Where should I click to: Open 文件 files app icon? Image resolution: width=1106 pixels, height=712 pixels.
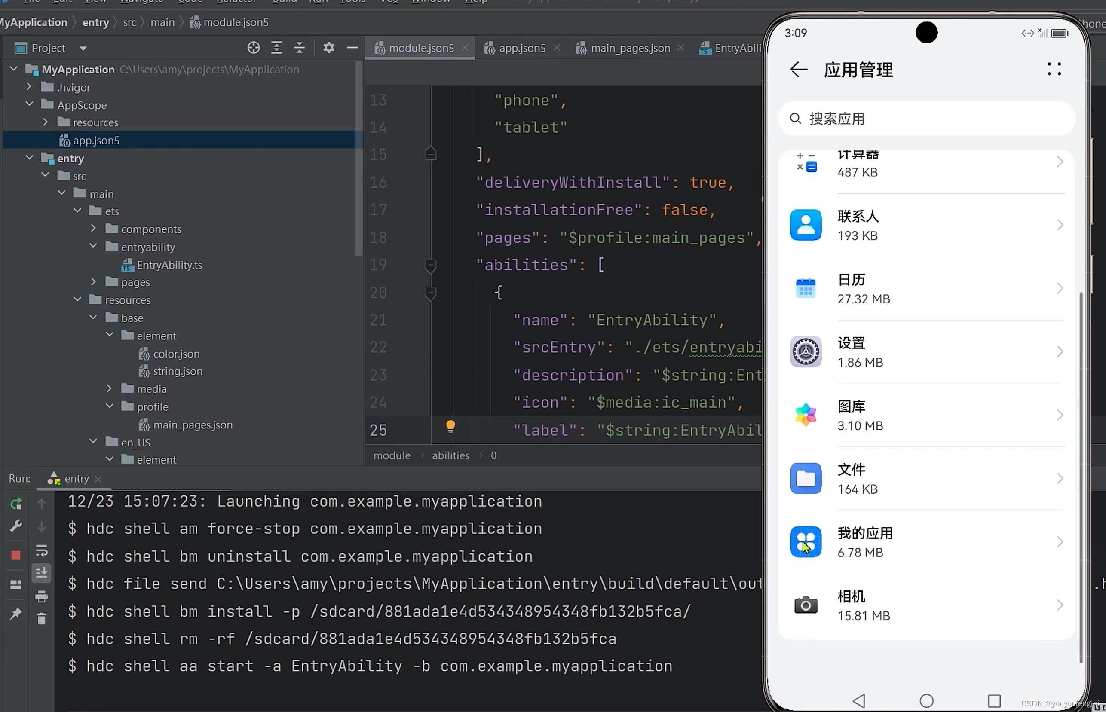tap(806, 479)
